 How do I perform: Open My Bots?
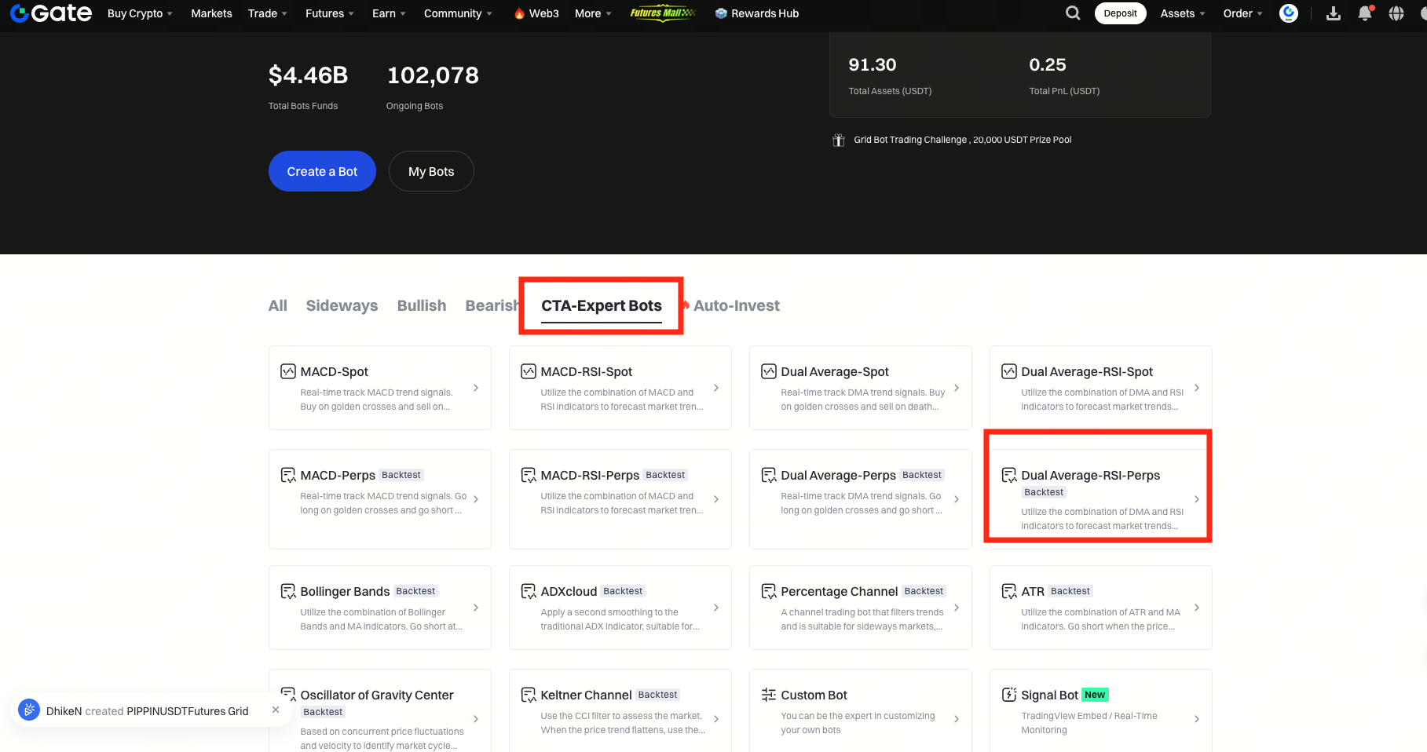click(431, 171)
